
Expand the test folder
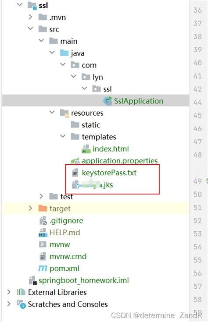click(41, 196)
